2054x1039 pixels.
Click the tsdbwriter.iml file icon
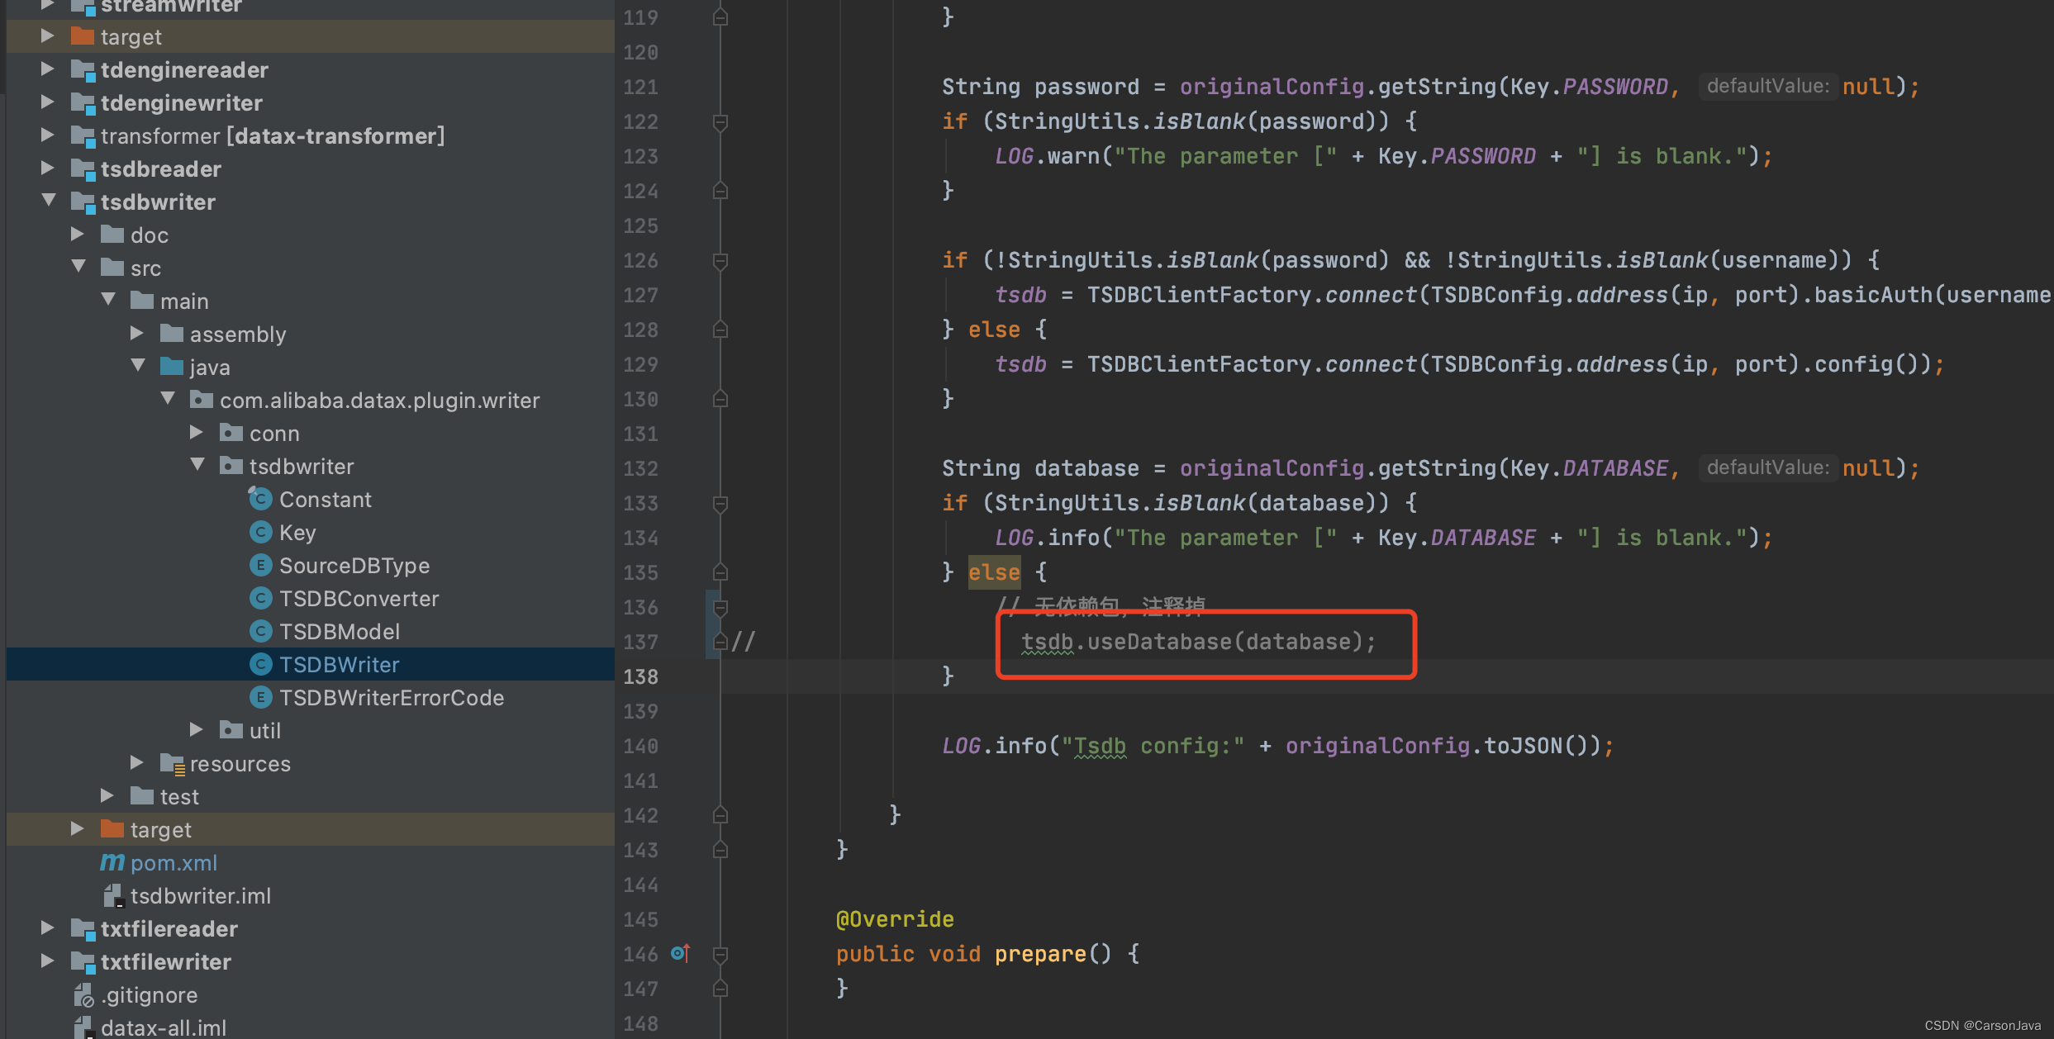point(113,896)
